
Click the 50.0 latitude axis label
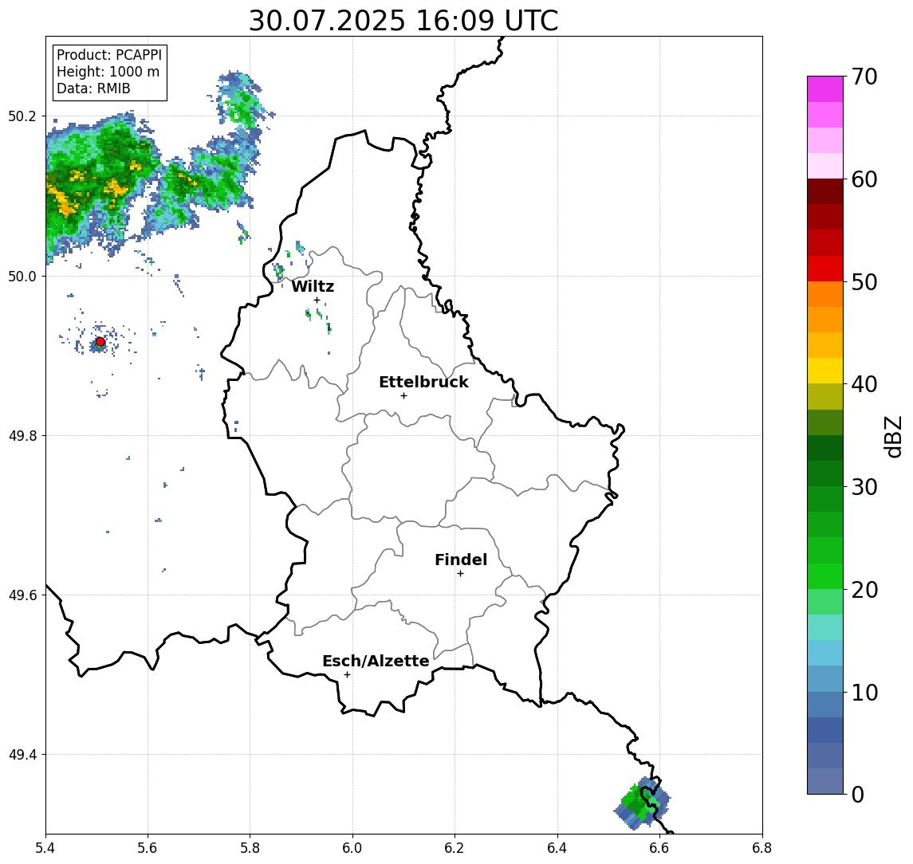(22, 276)
